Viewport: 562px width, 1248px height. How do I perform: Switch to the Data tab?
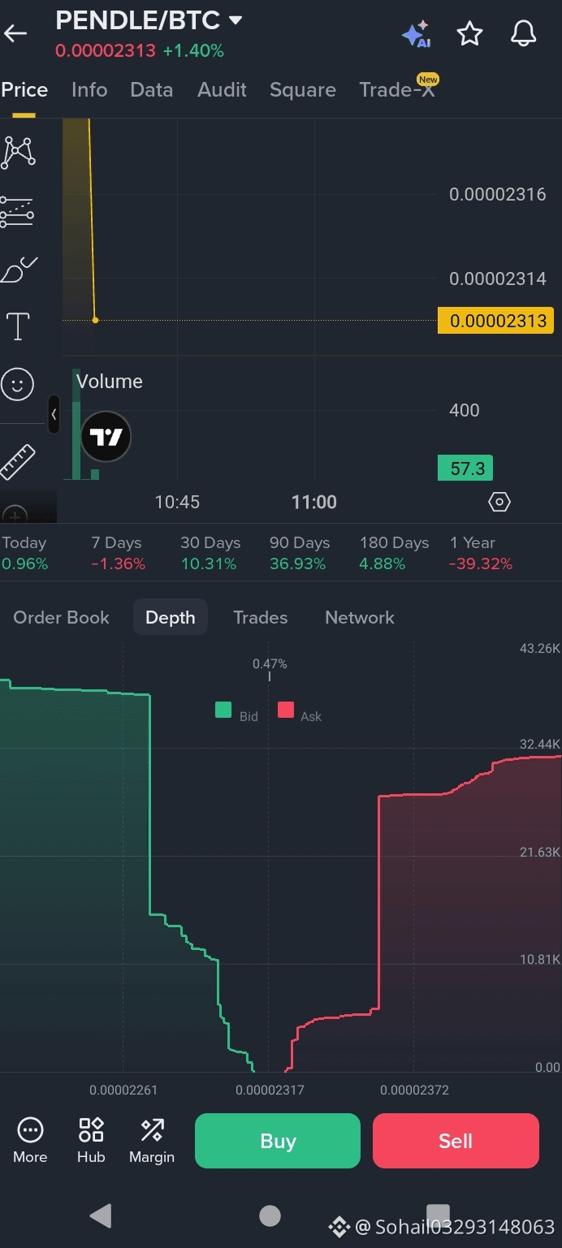point(152,90)
